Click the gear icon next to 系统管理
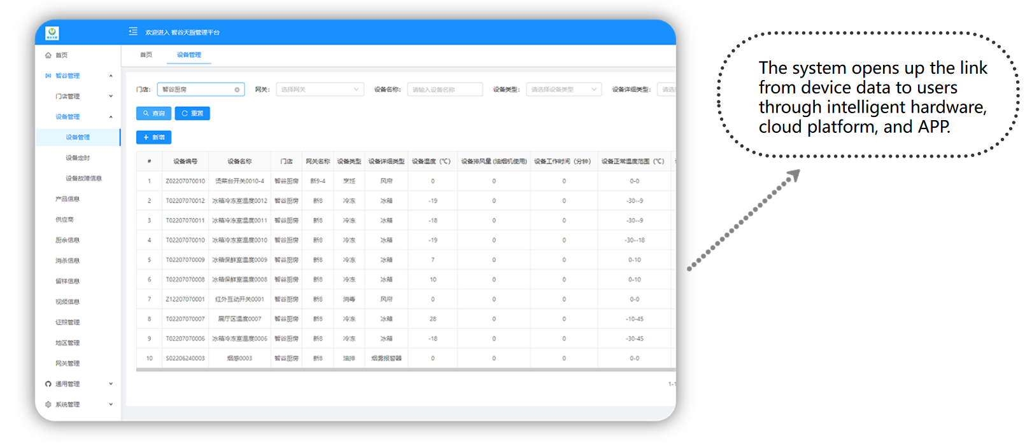The height and width of the screenshot is (445, 1025). pos(48,404)
